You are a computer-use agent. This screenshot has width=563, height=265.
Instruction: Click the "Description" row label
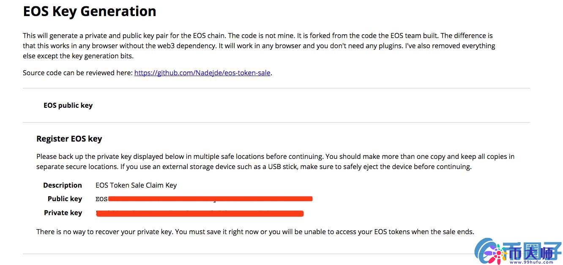(x=63, y=185)
